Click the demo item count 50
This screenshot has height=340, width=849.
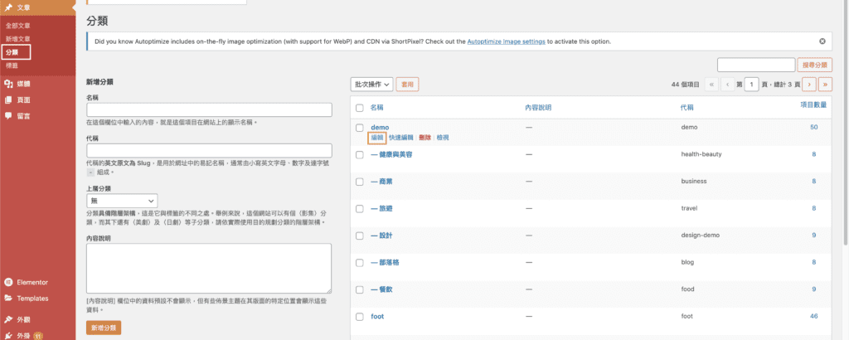pos(814,127)
